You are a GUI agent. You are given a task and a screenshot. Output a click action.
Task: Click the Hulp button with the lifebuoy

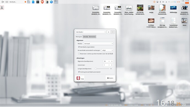pyautogui.click(x=80, y=78)
